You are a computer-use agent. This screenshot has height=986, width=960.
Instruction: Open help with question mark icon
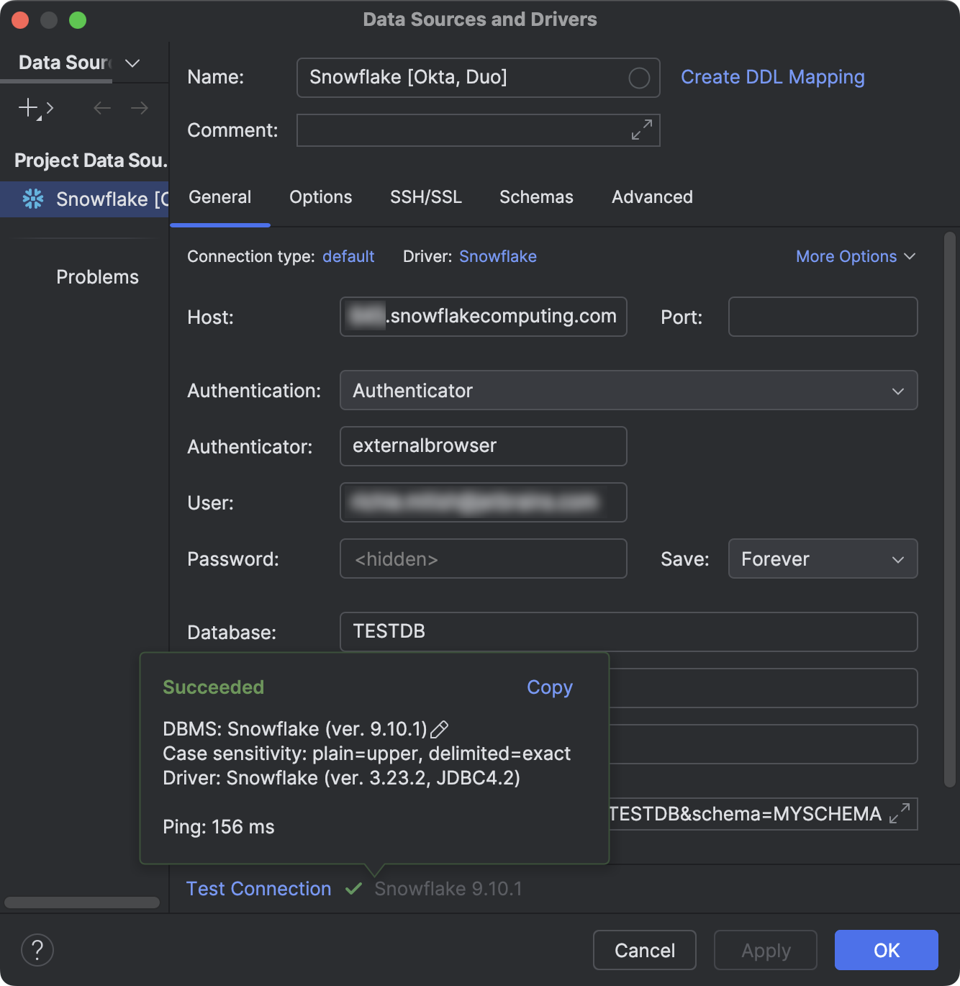coord(37,950)
